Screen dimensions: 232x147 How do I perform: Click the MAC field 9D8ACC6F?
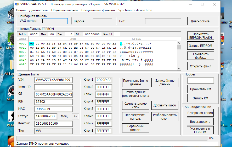pos(53,109)
